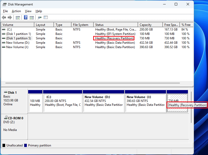The height and width of the screenshot is (155, 208).
Task: Click the Disk 1 drive icon in lower pane
Action: coord(6,92)
